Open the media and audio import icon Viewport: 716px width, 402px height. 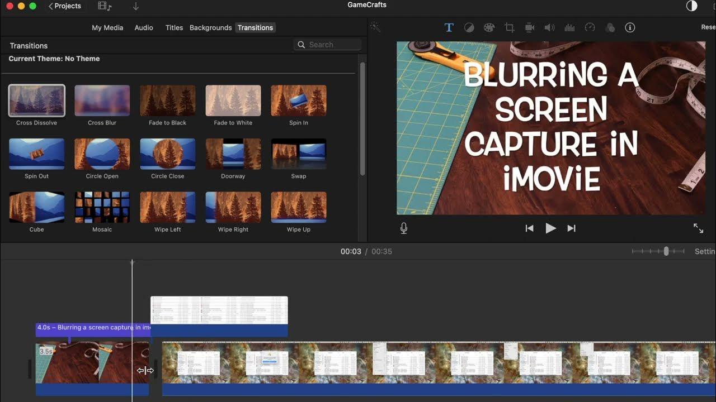[105, 6]
